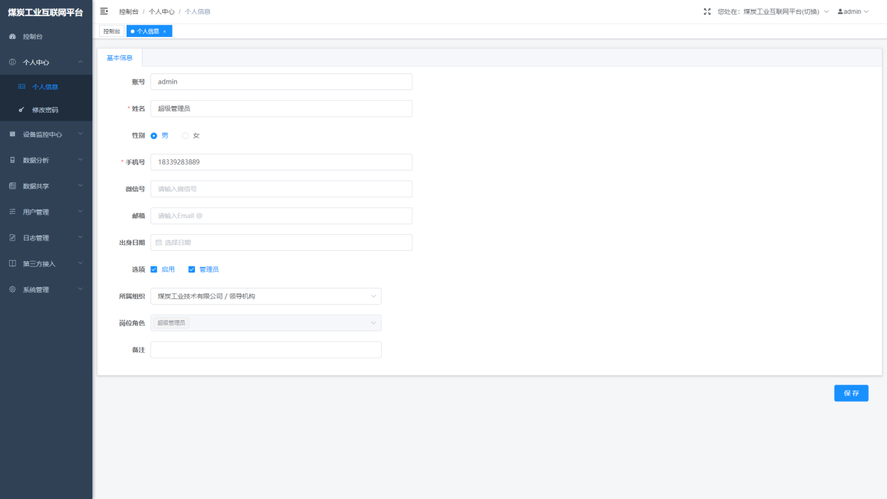Click the 修改密码 key icon
This screenshot has width=887, height=499.
click(22, 110)
